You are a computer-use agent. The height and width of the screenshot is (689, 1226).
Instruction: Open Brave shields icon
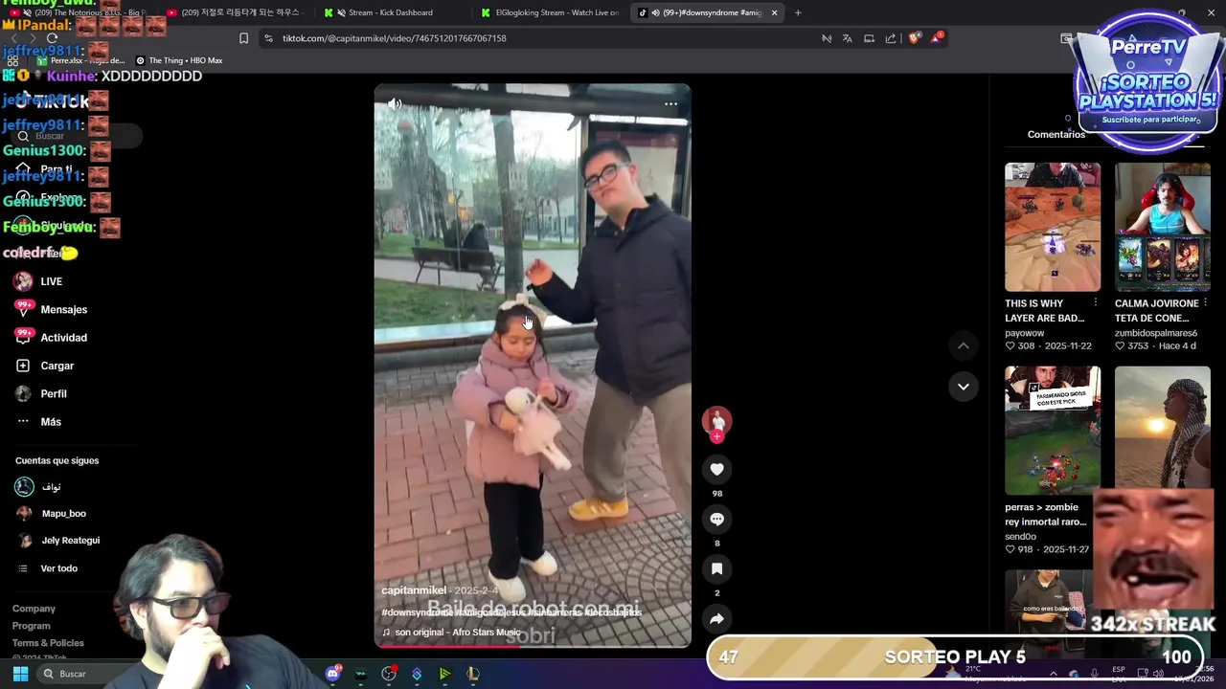914,38
